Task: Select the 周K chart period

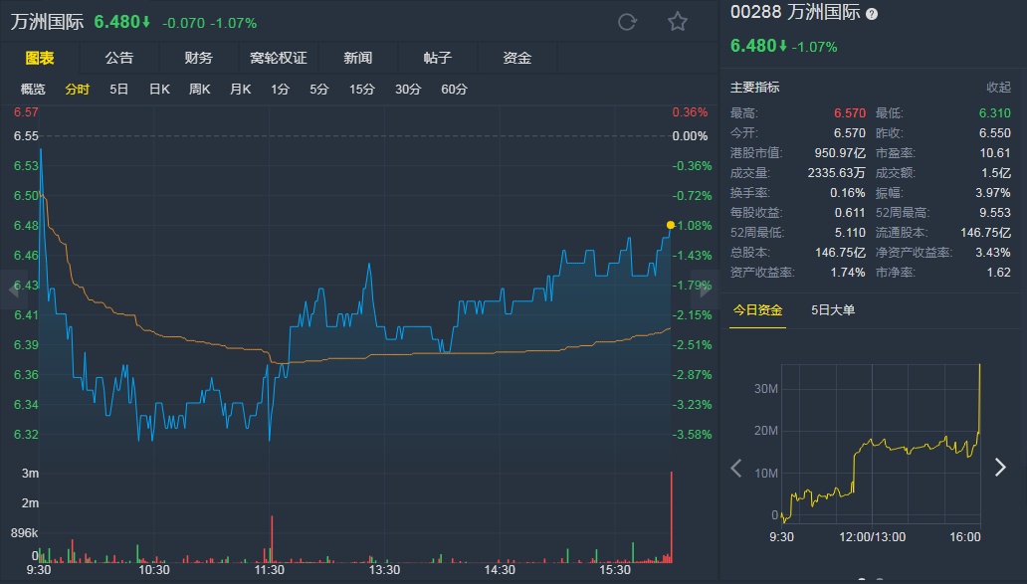Action: (x=199, y=89)
